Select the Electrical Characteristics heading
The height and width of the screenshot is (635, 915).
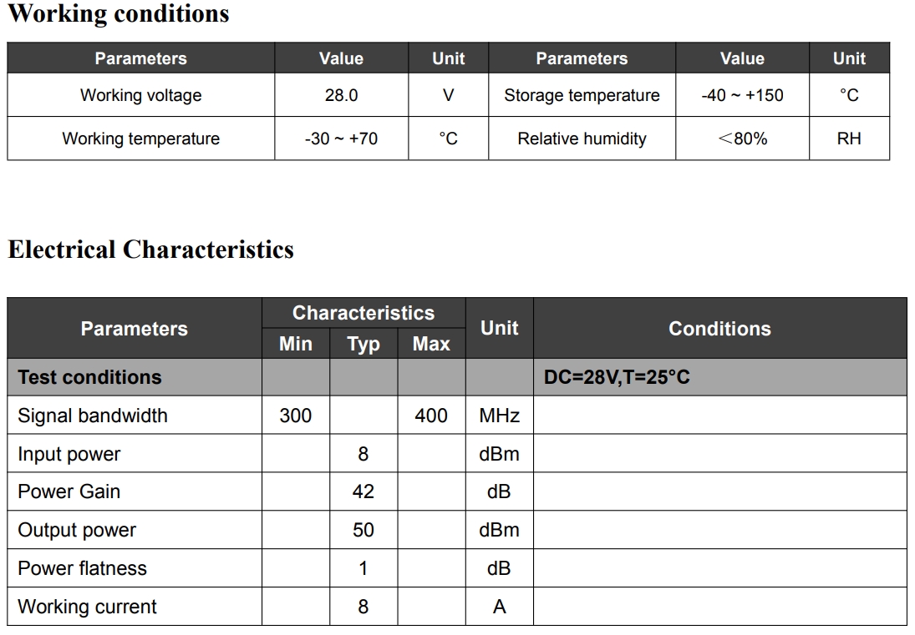[x=150, y=249]
